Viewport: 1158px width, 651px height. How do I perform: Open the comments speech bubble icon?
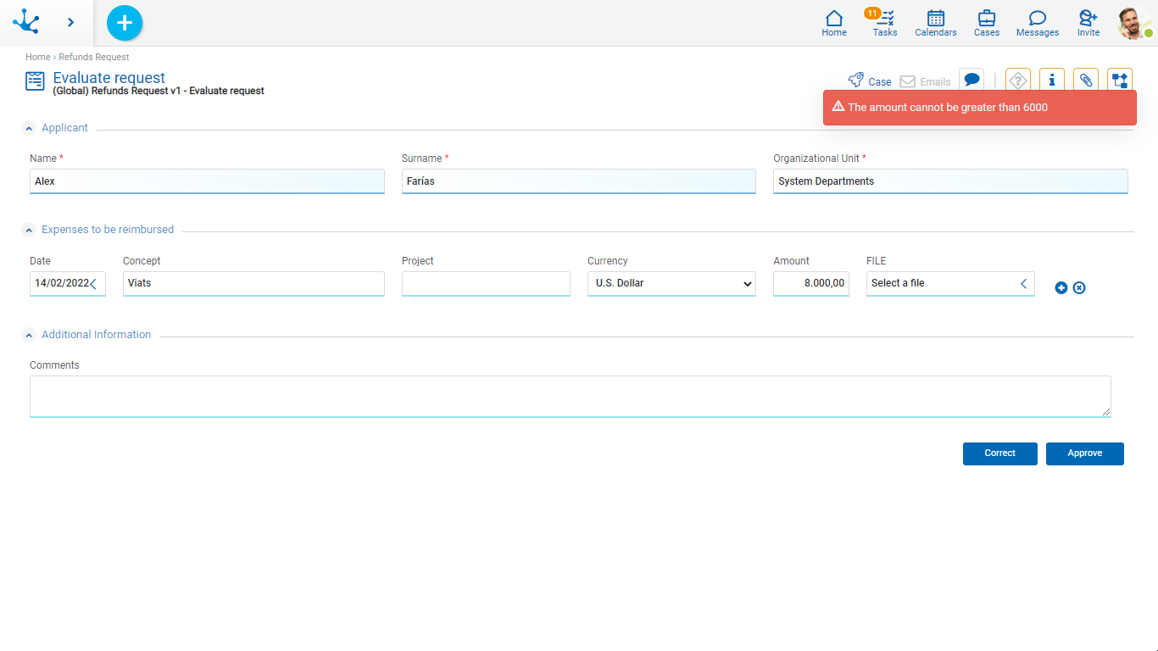click(971, 80)
